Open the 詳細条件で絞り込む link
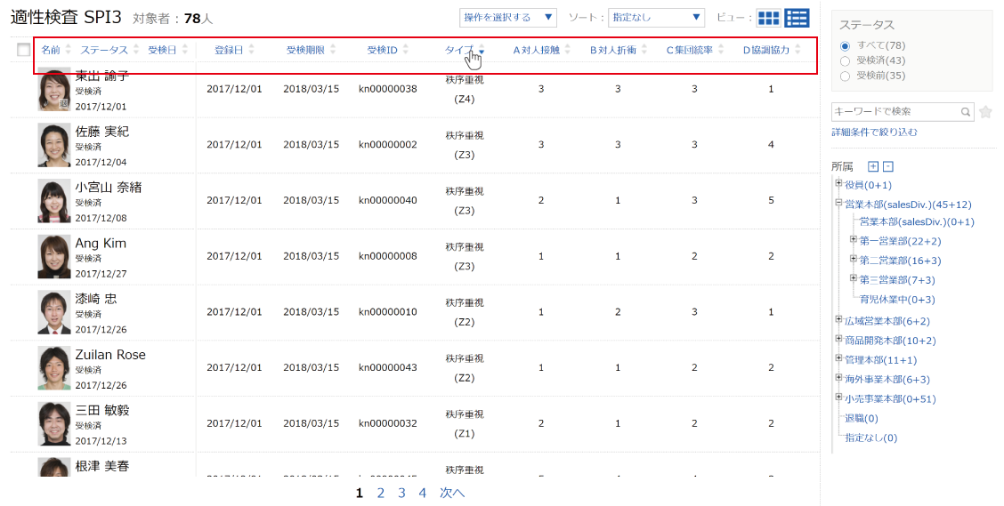 tap(874, 133)
